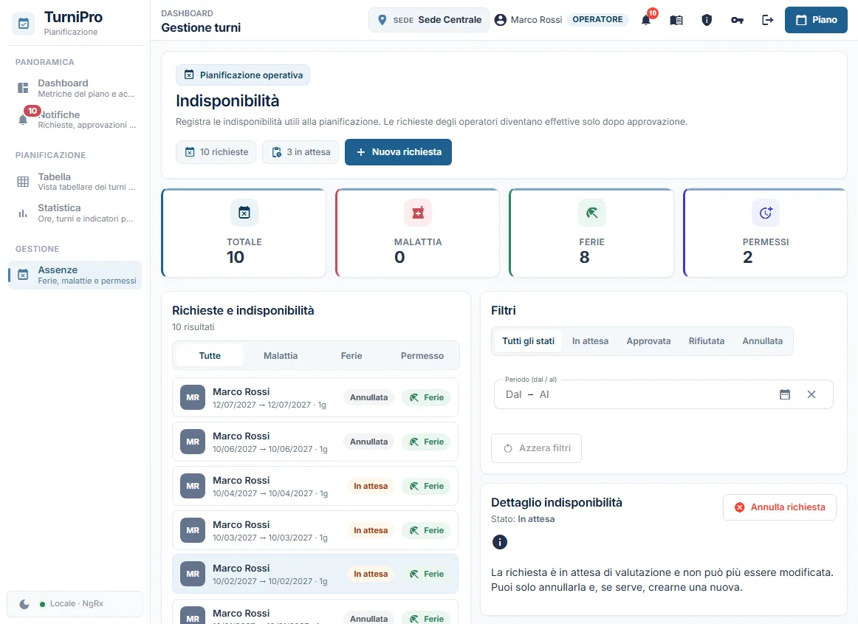
Task: Select Assenze in the sidebar
Action: coord(75,275)
